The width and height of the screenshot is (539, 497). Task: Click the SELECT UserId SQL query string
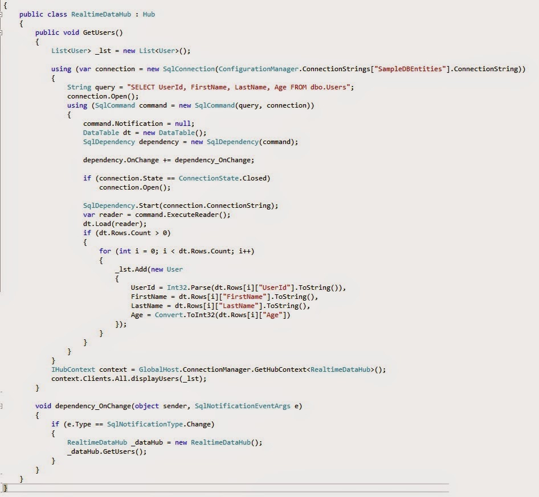(239, 87)
